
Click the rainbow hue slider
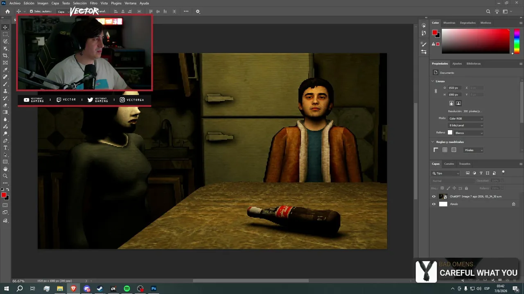(517, 41)
